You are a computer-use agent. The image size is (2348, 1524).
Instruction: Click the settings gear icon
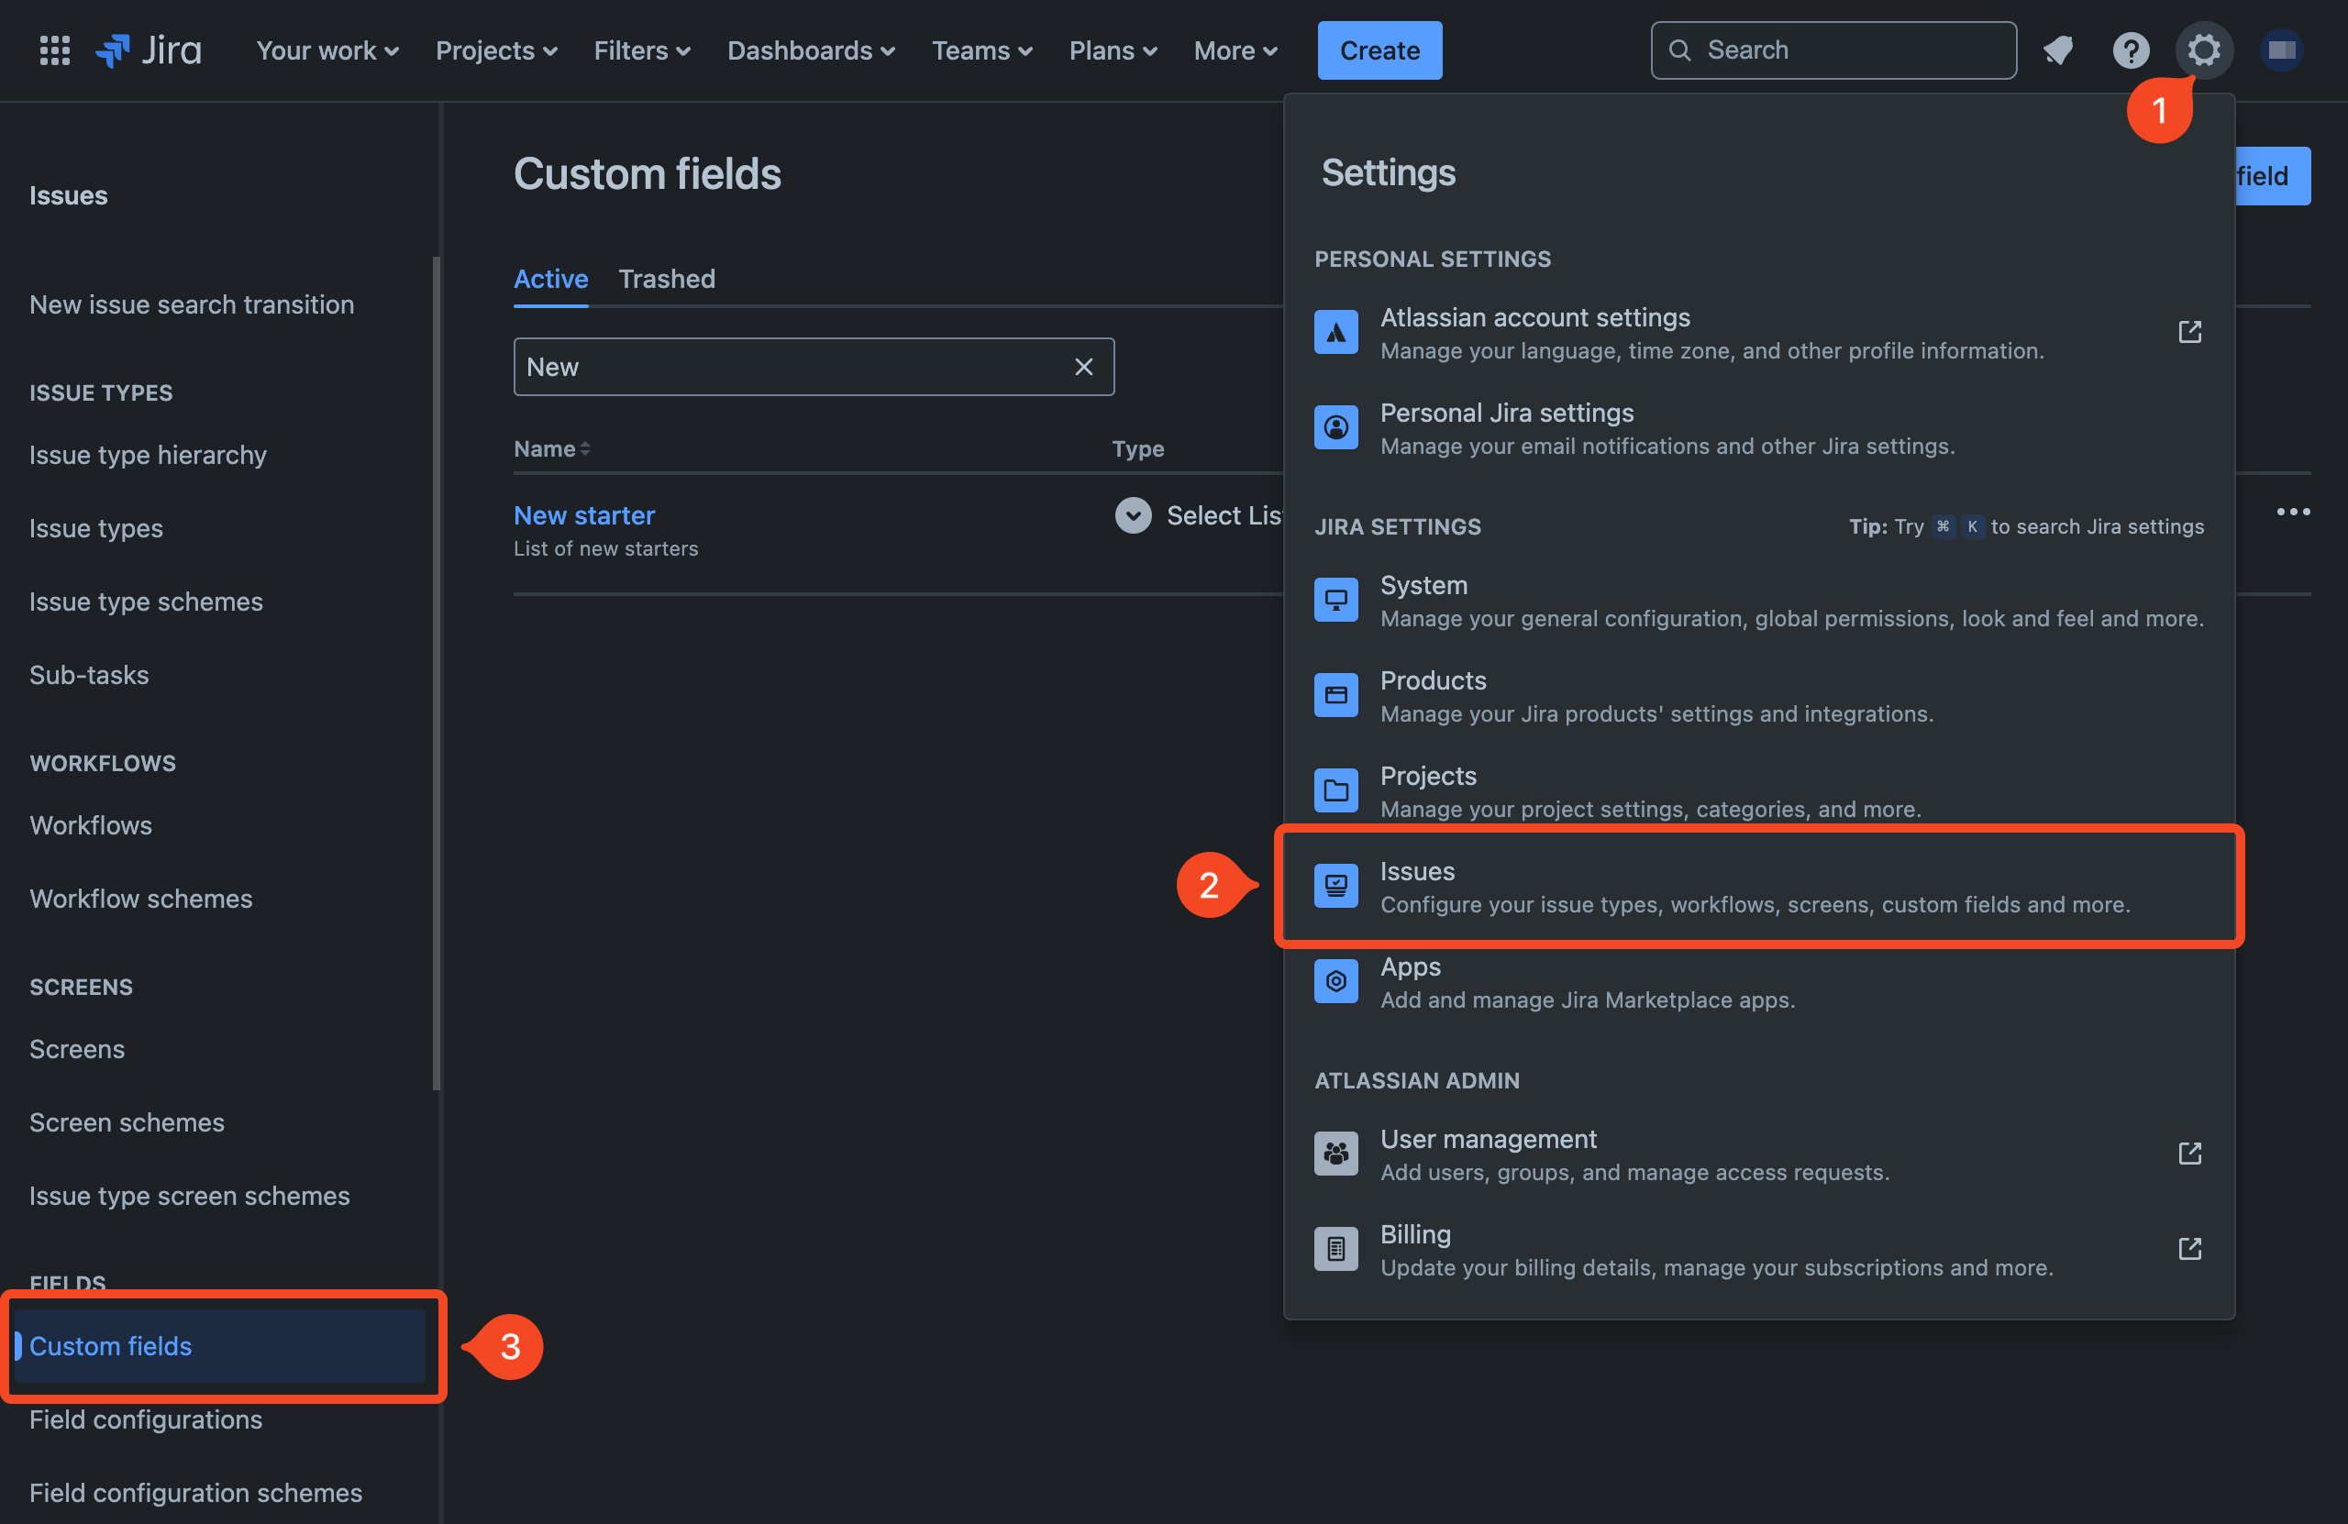(2204, 50)
